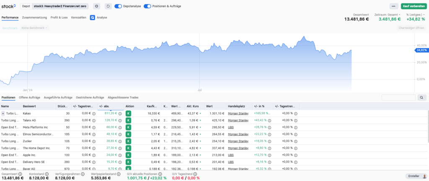Open UBS link in Apple Inc. row
This screenshot has height=181, width=429.
(231, 155)
